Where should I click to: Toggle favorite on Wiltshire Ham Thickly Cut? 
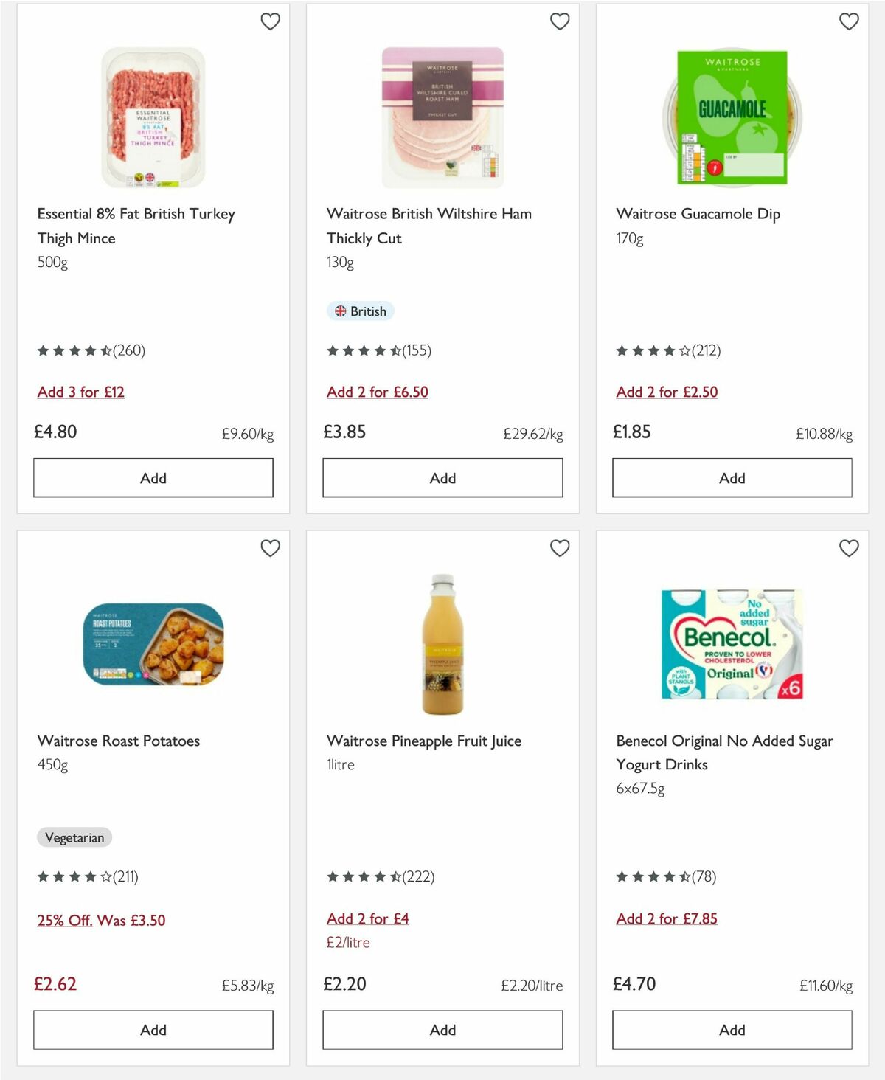click(x=560, y=21)
